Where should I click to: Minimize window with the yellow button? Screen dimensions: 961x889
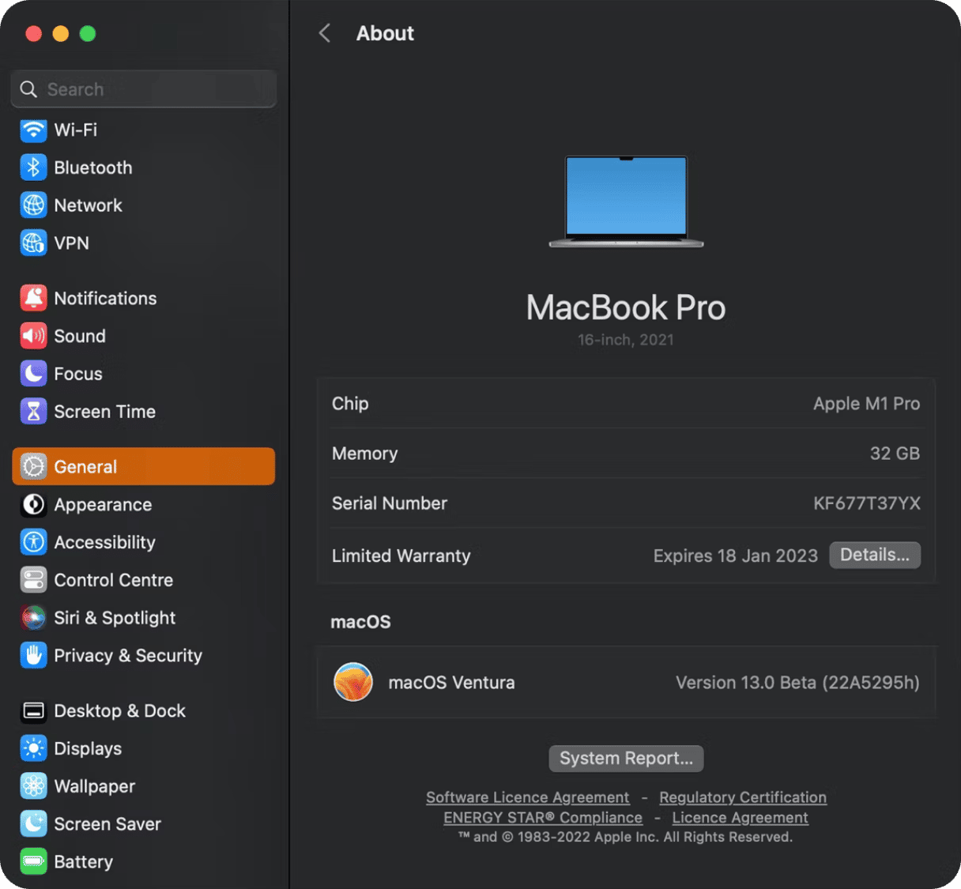pyautogui.click(x=61, y=33)
